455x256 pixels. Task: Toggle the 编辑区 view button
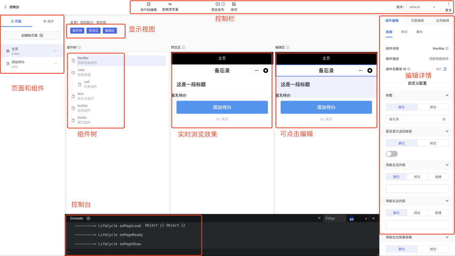pyautogui.click(x=110, y=30)
